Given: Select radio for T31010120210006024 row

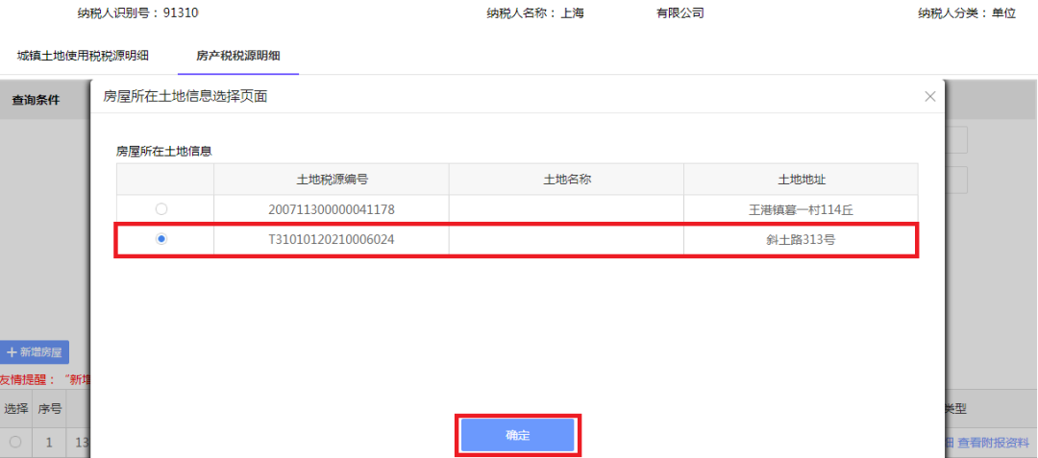Looking at the screenshot, I should pos(161,239).
